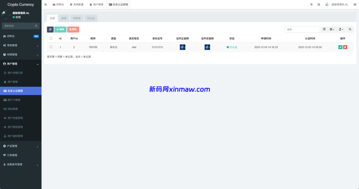Click the 超级管理员-AL header name
This screenshot has height=189, width=359.
coord(340,5)
